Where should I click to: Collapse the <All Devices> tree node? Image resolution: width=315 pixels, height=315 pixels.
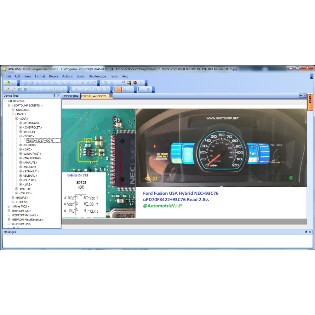5,101
